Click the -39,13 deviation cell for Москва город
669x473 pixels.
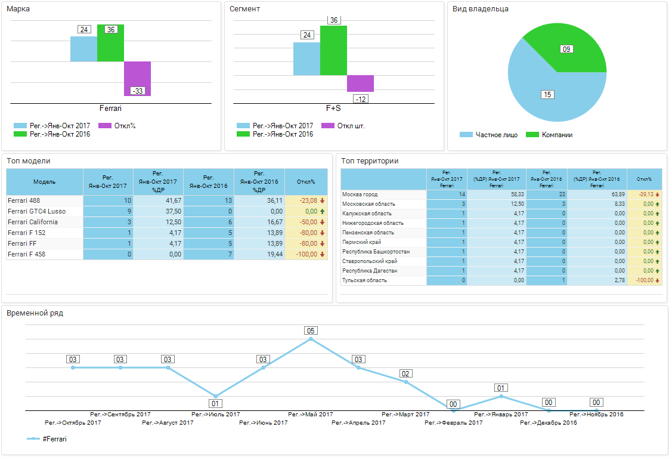644,194
